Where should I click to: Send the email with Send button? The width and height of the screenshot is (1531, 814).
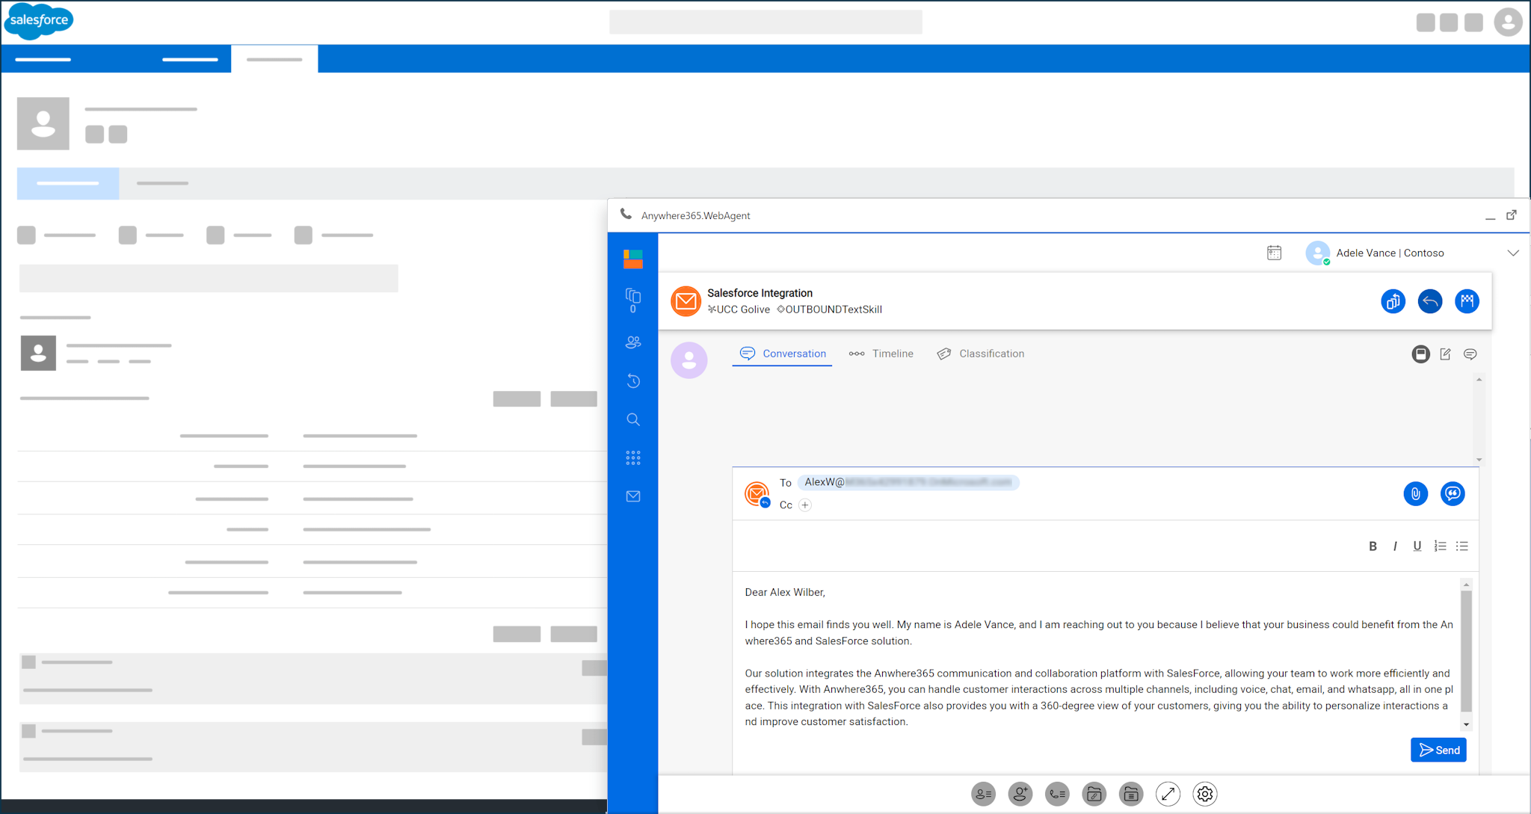1438,750
